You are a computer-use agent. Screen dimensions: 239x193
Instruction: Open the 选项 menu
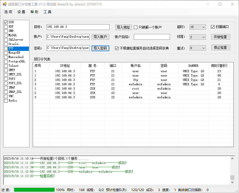click(8, 12)
